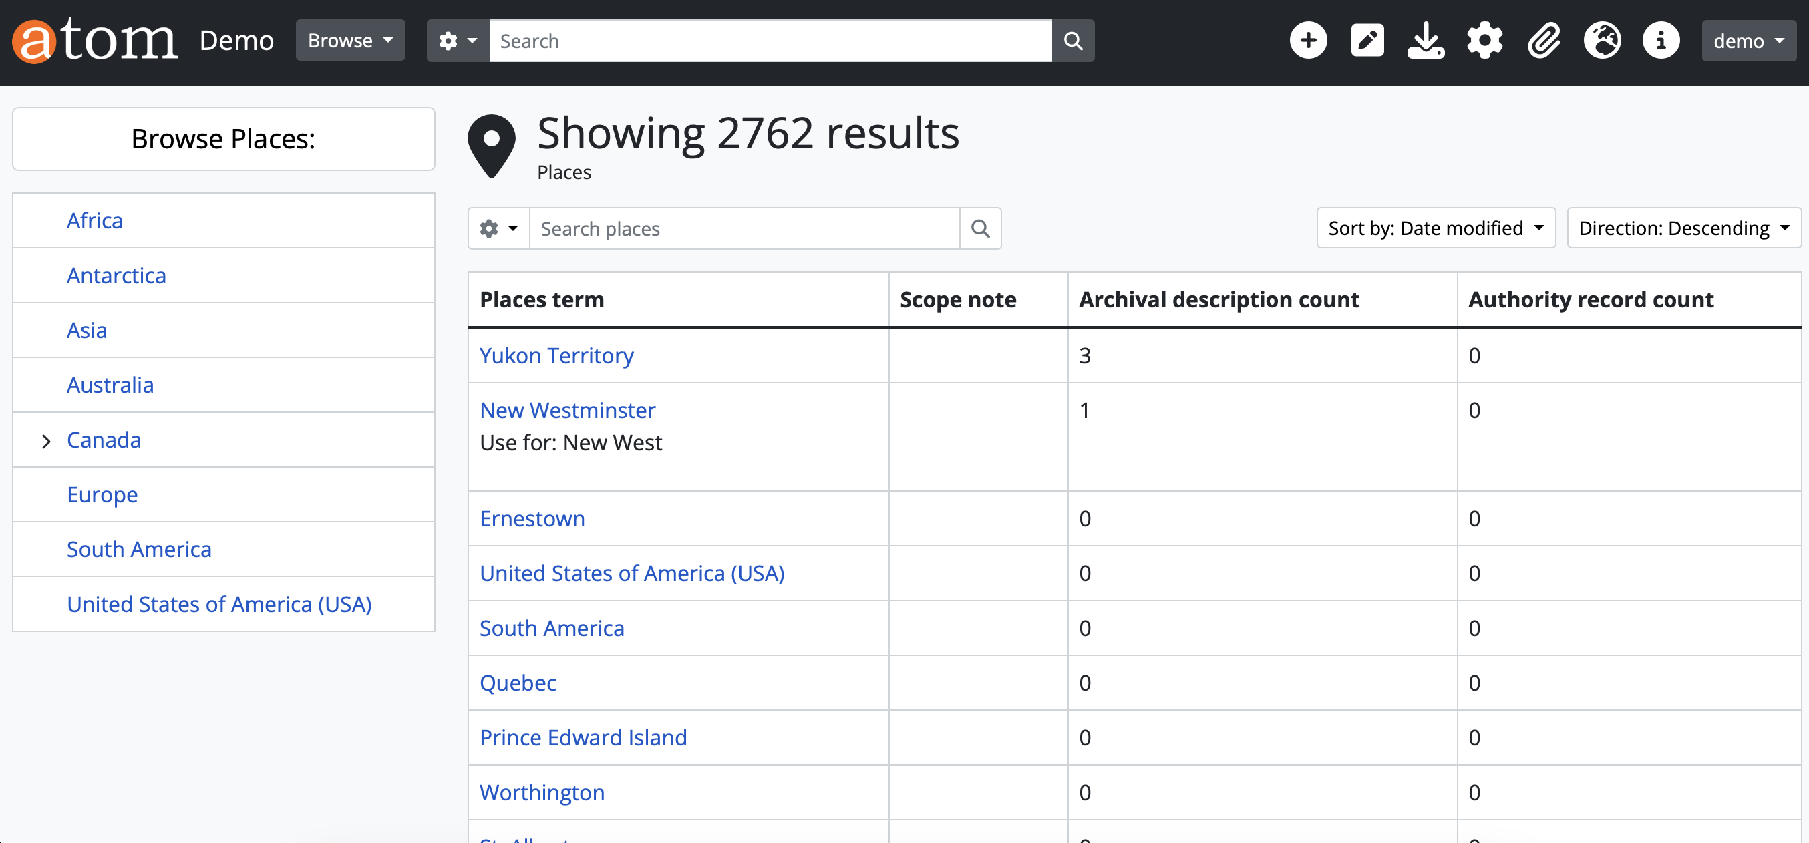Click the Language globe icon
1809x843 pixels.
pyautogui.click(x=1602, y=41)
